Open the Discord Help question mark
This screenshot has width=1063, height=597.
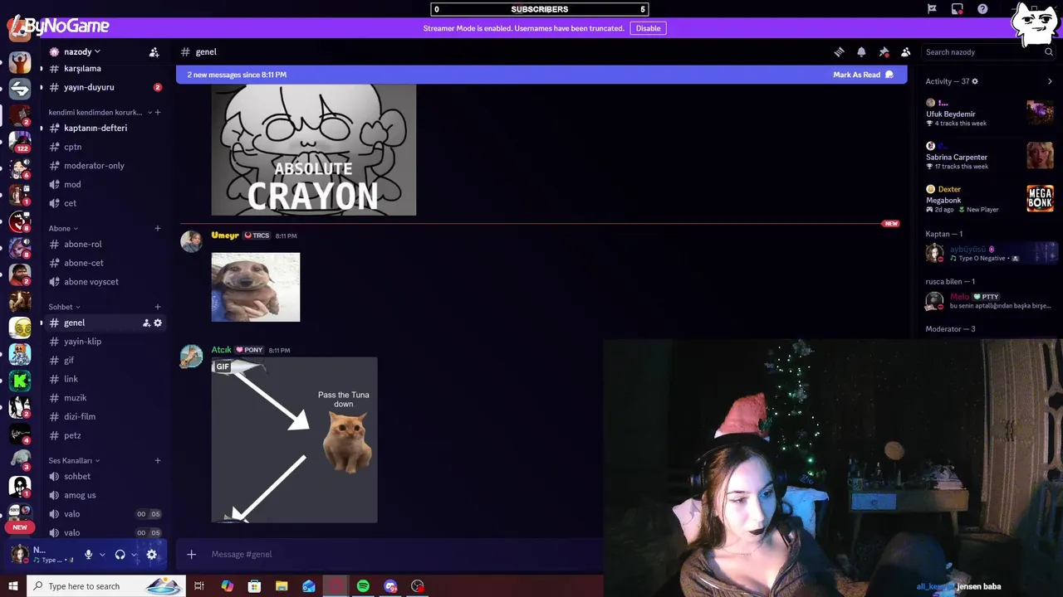point(982,9)
